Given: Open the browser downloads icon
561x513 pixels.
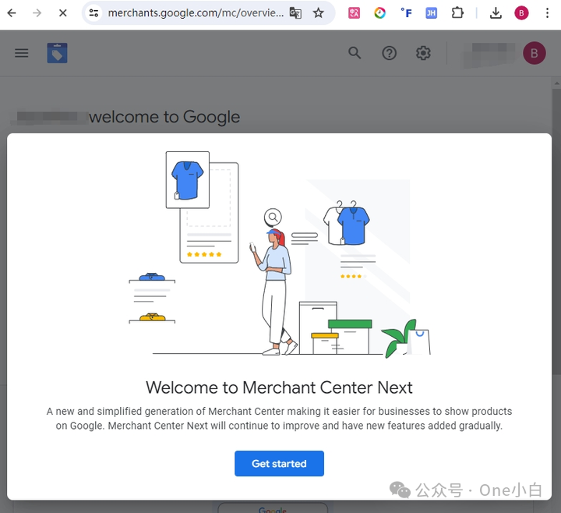Looking at the screenshot, I should tap(496, 13).
